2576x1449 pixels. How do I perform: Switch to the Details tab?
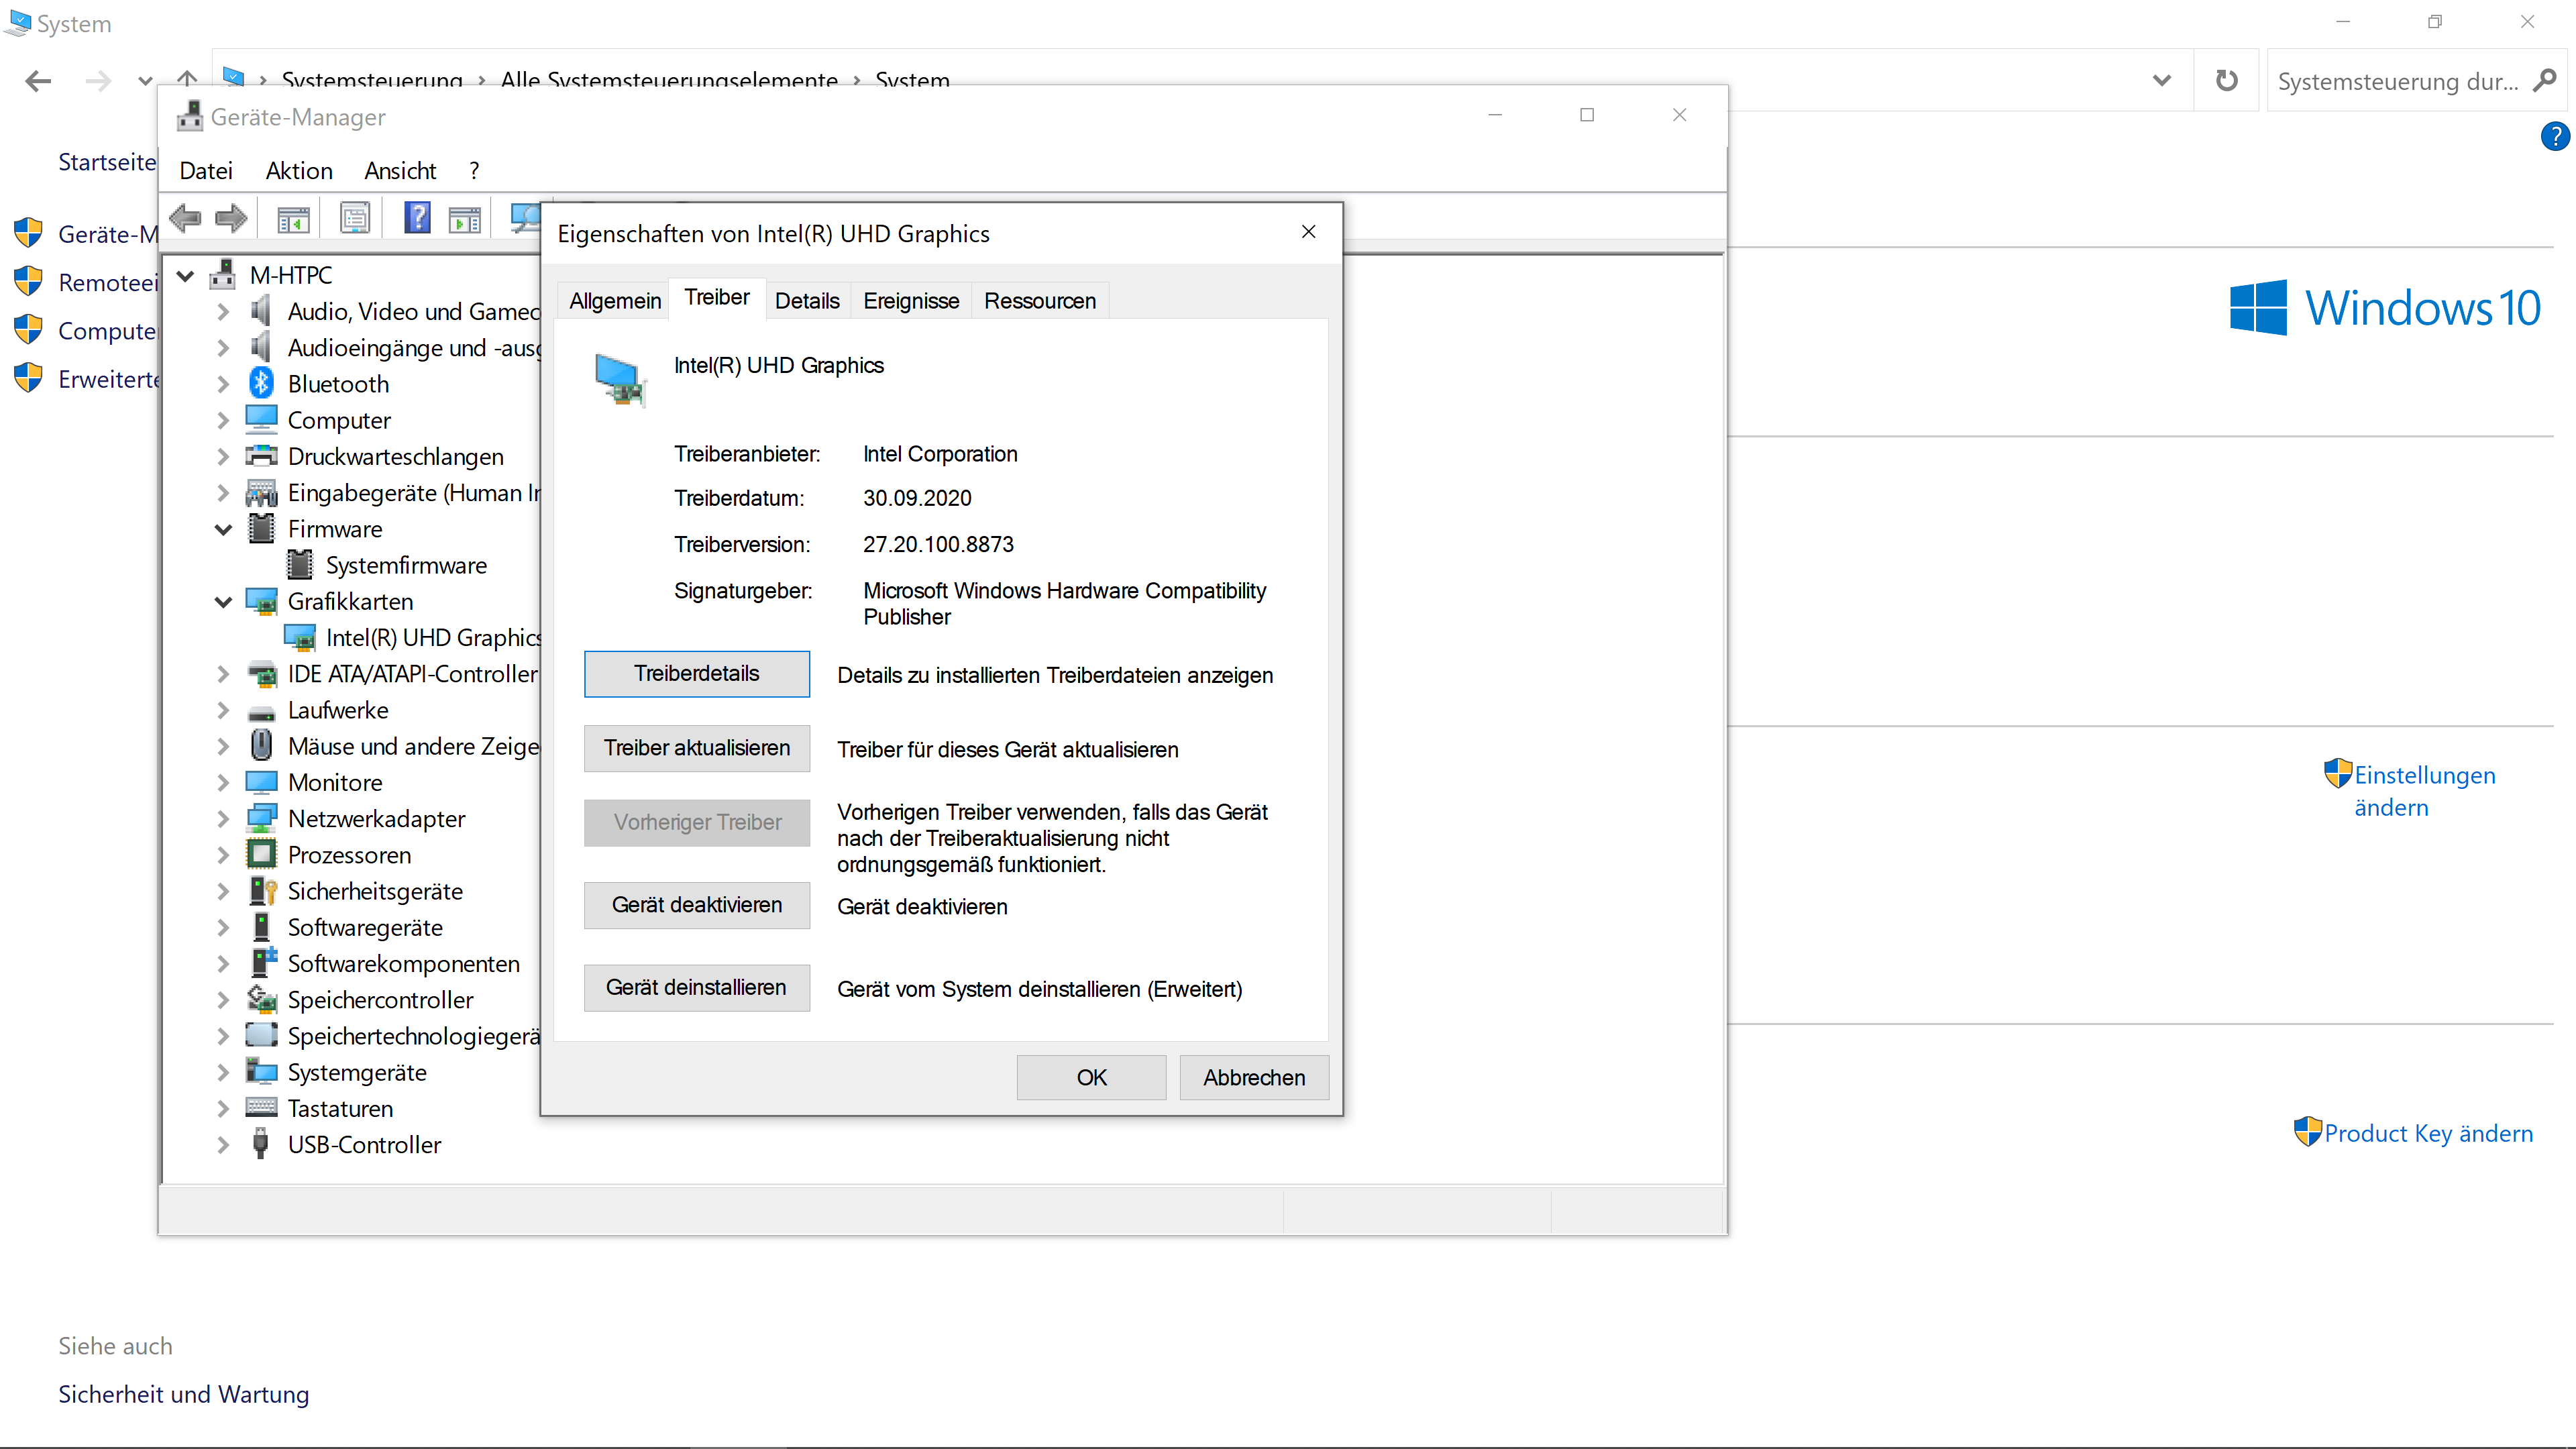pos(807,301)
